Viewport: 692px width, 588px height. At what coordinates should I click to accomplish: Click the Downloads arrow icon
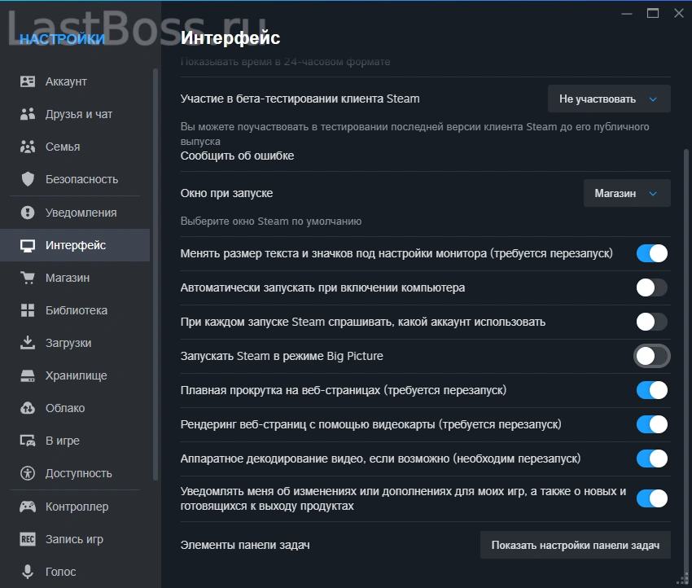(x=28, y=343)
